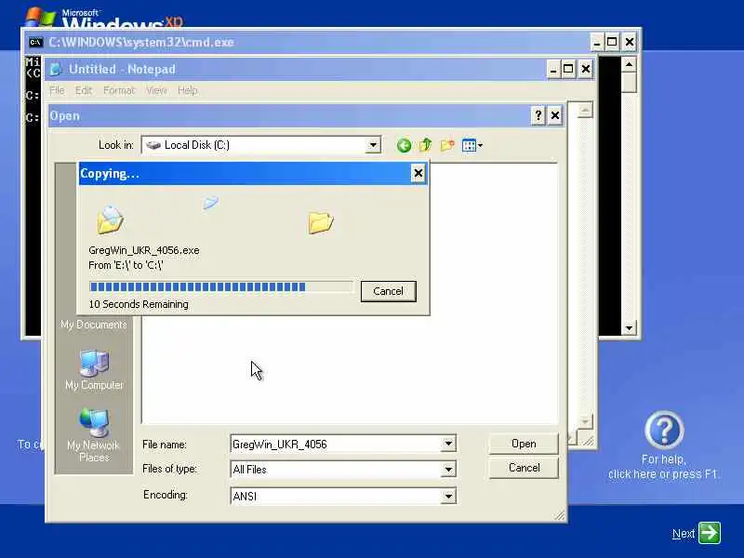Click the copy progress bar
Viewport: 744px width, 558px height.
click(x=221, y=286)
